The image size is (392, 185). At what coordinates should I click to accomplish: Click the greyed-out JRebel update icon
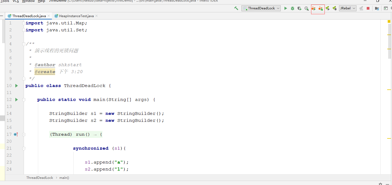pos(361,8)
